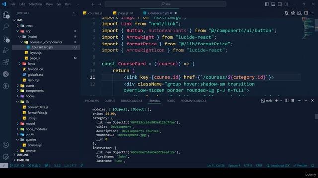Open the File menu
318x178 pixels.
(x=13, y=4)
